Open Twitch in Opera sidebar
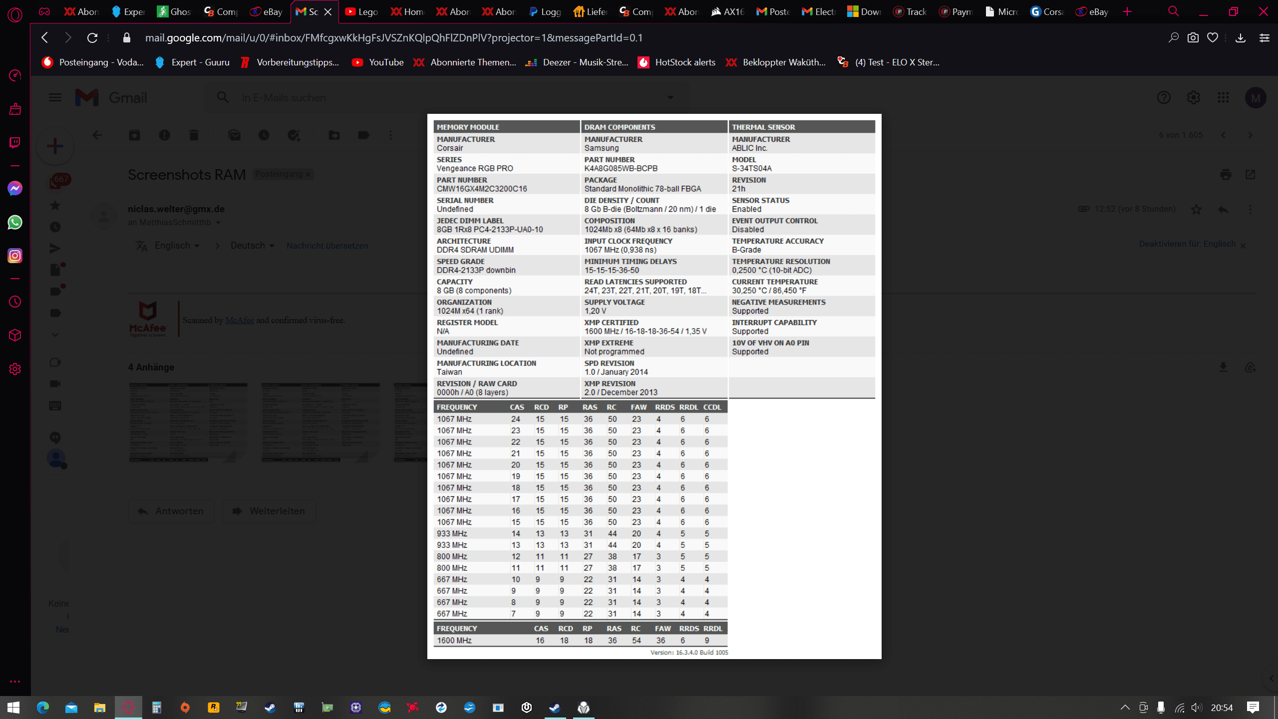 point(15,143)
